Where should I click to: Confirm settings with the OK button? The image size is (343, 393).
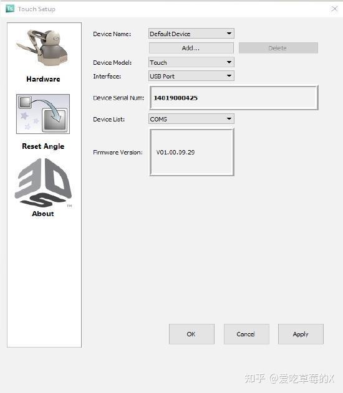pyautogui.click(x=191, y=334)
